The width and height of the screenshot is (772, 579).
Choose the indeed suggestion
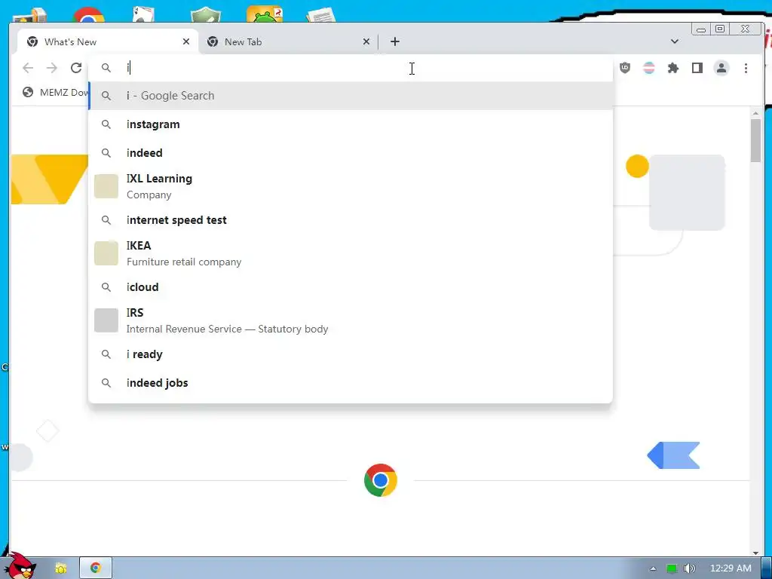click(351, 152)
